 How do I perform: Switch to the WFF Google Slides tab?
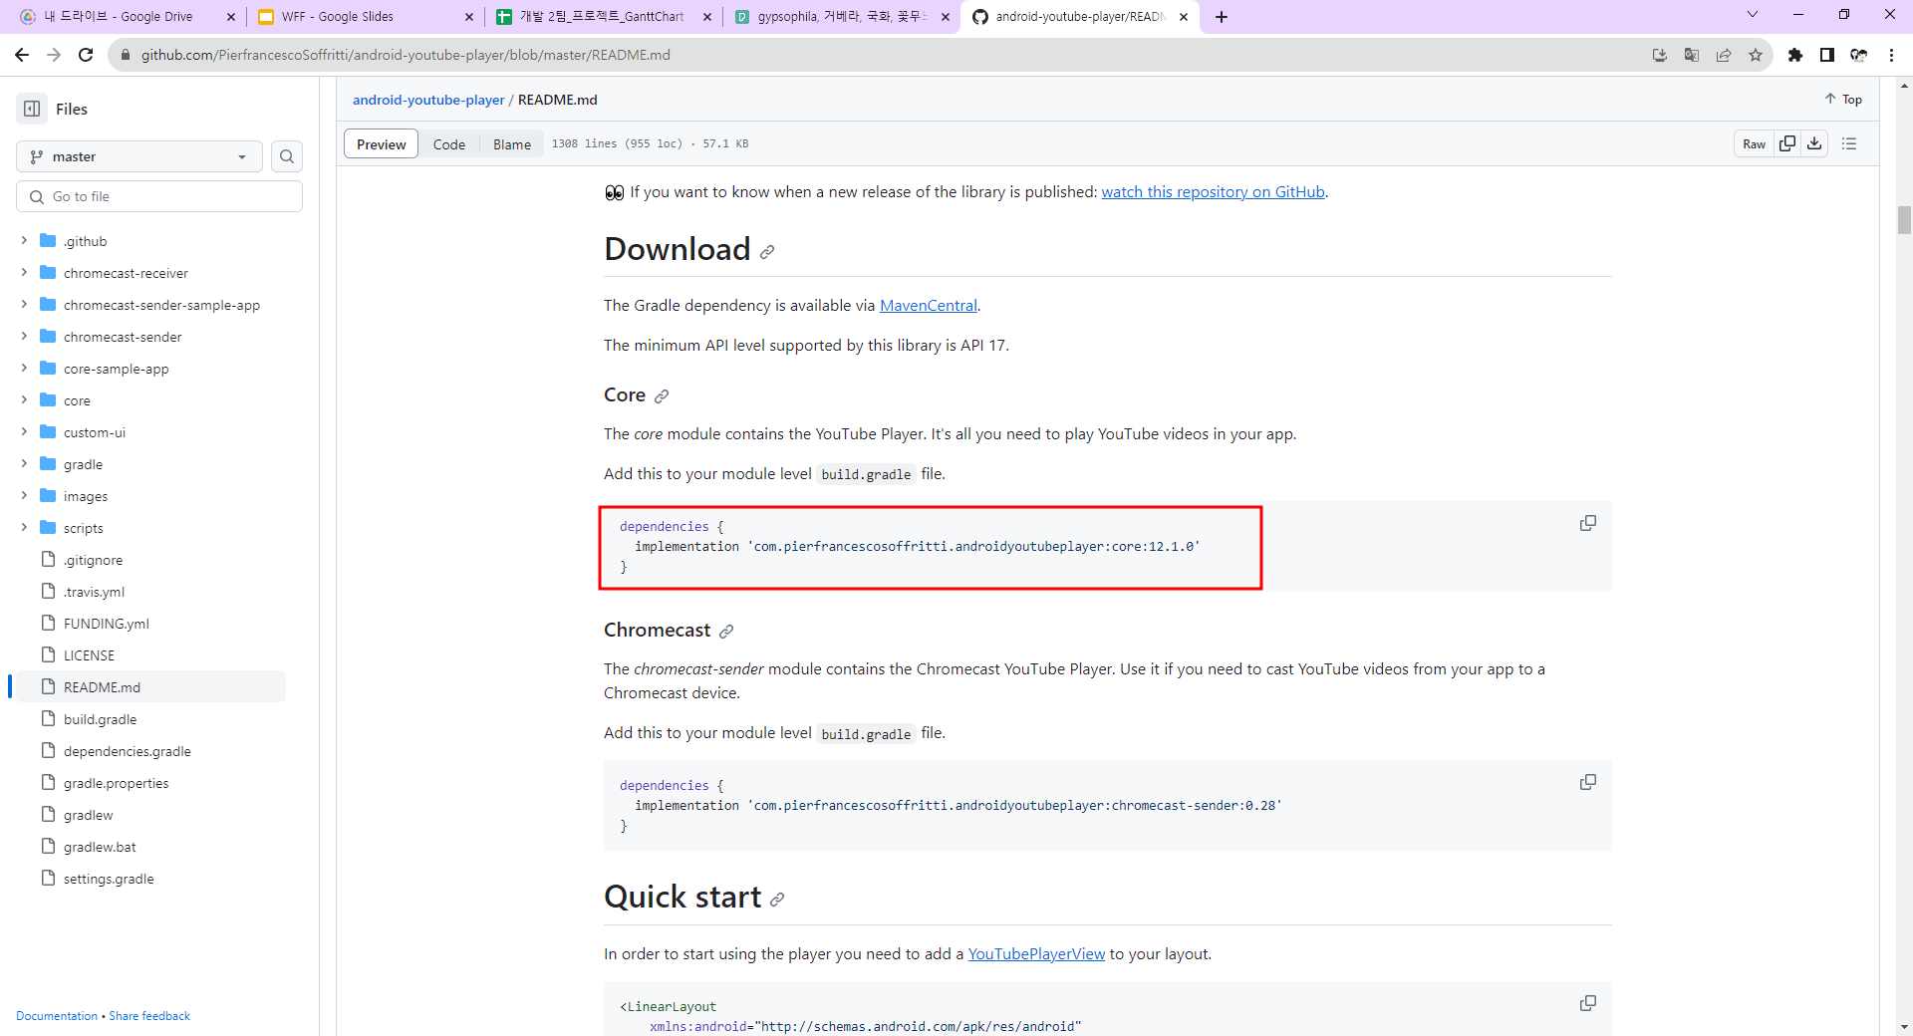[366, 17]
